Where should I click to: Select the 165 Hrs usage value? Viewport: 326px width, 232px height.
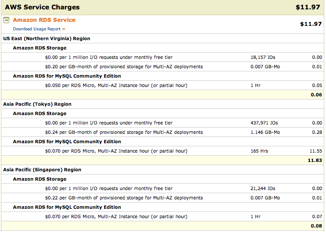click(x=259, y=151)
